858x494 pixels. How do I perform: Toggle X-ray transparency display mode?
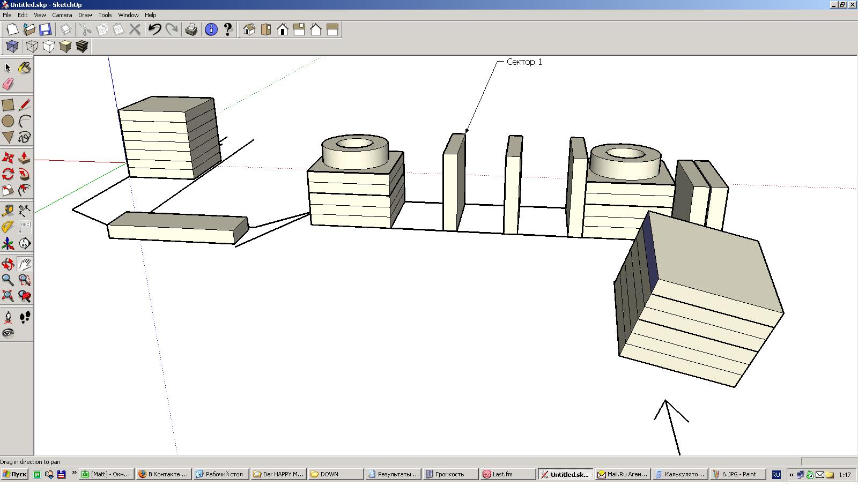(12, 47)
